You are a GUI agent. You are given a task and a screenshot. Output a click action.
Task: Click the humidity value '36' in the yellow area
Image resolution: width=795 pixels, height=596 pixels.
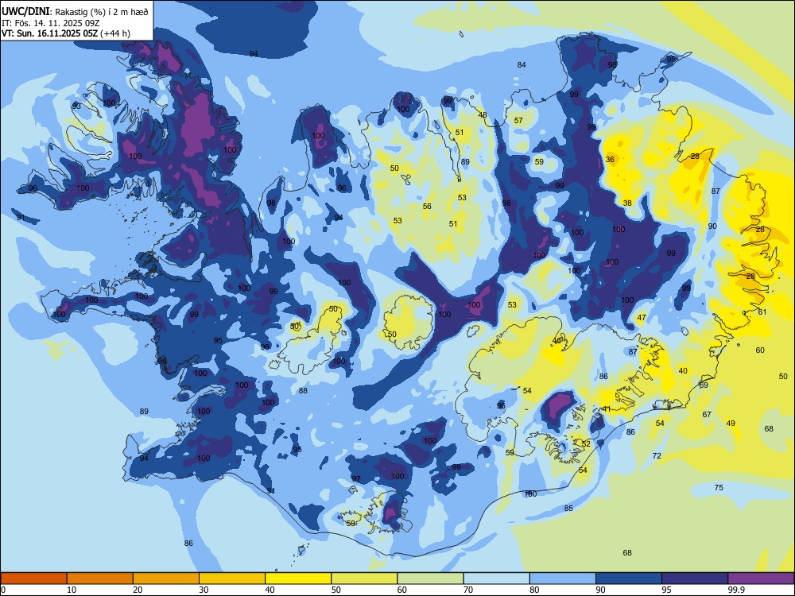[610, 159]
